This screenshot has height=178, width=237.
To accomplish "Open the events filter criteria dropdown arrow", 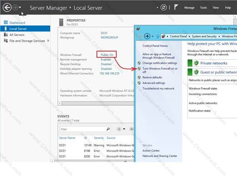I will pos(124,129).
